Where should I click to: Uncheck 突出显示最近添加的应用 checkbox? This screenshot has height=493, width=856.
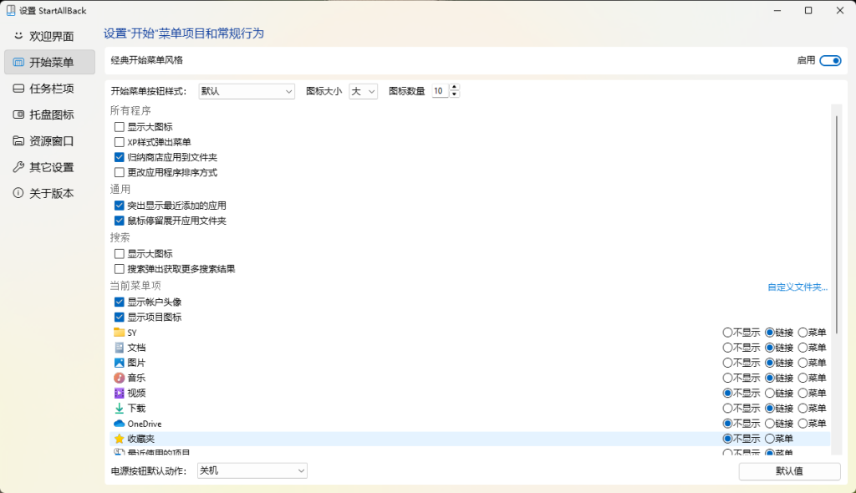coord(120,206)
